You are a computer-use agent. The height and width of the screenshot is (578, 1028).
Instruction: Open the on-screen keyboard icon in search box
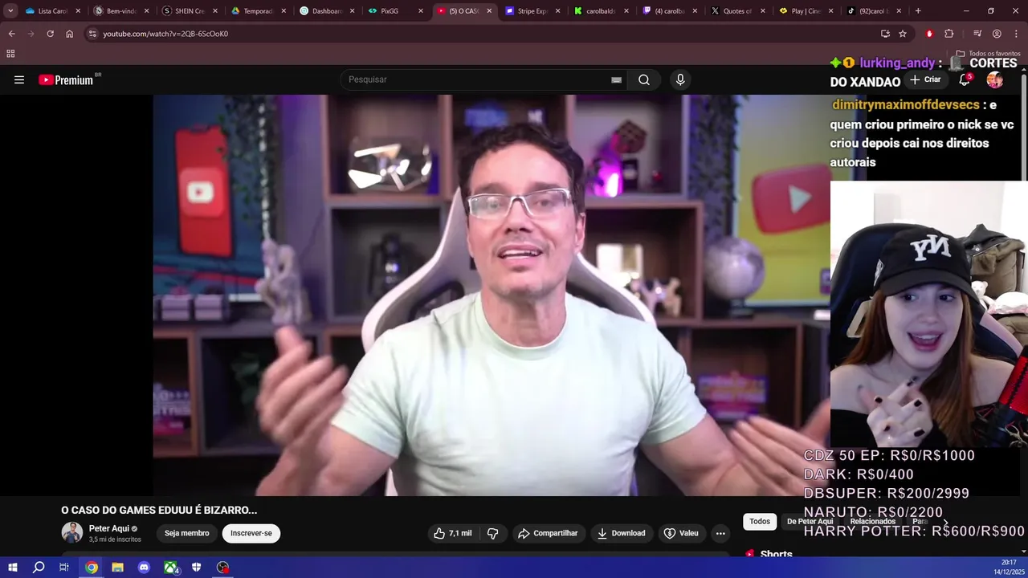[x=616, y=79]
